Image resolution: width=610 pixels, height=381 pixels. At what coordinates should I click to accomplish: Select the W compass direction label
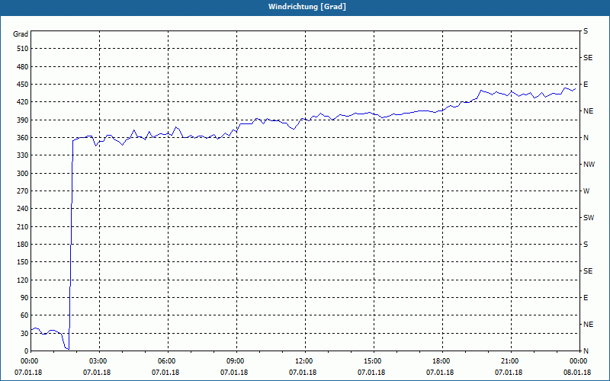[x=586, y=191]
